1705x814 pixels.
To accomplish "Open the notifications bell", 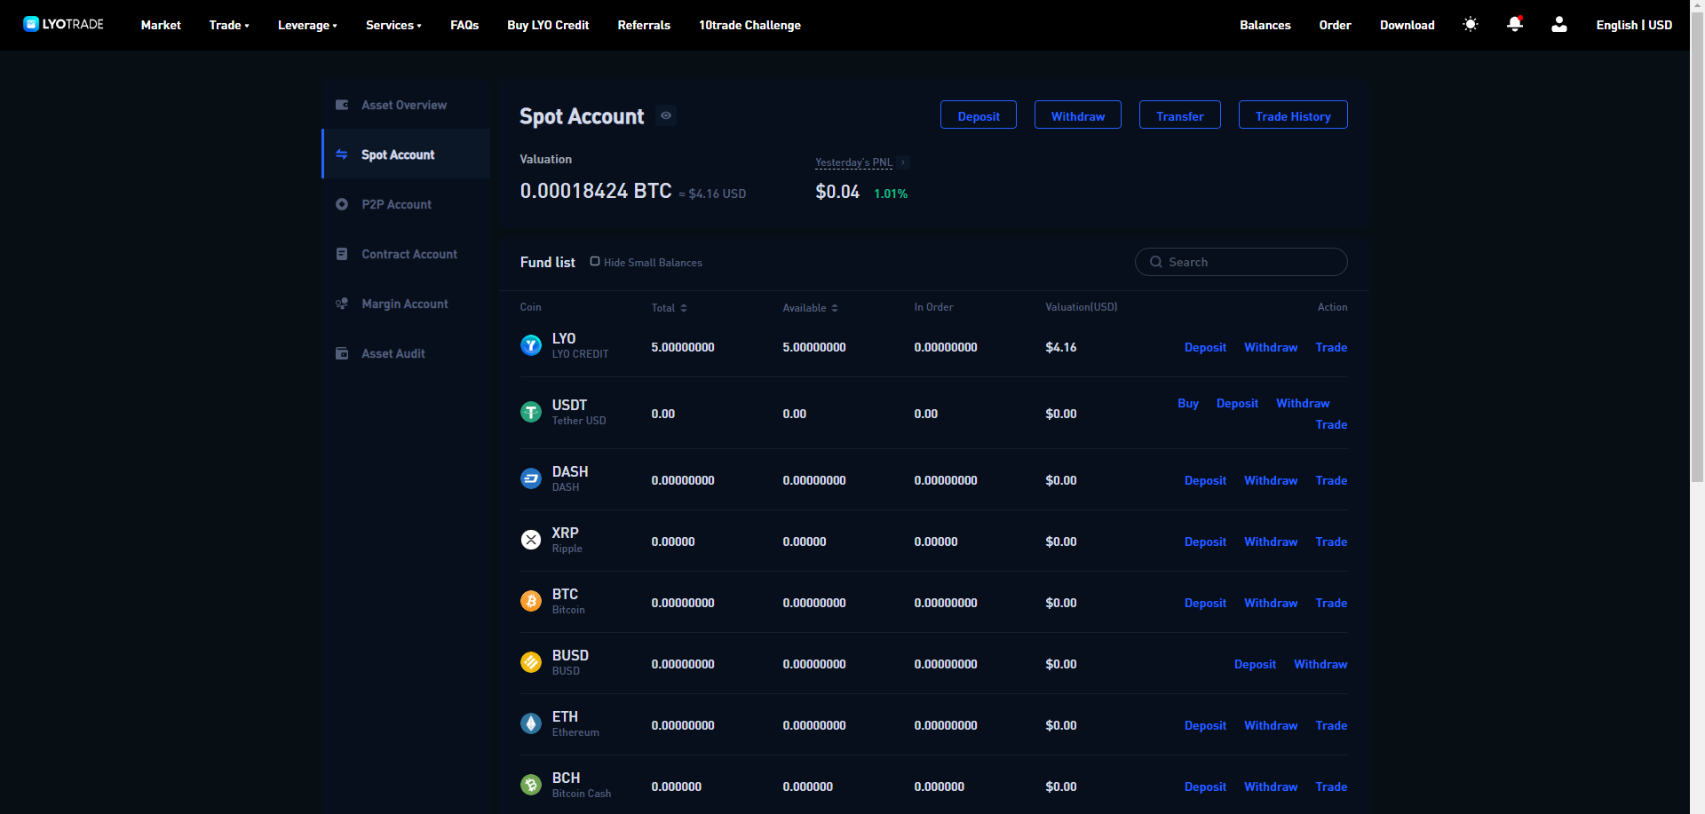I will (1515, 25).
